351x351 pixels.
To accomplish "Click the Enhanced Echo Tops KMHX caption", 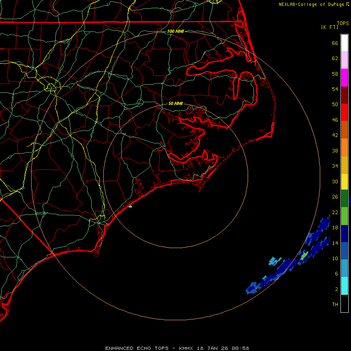I will (177, 348).
